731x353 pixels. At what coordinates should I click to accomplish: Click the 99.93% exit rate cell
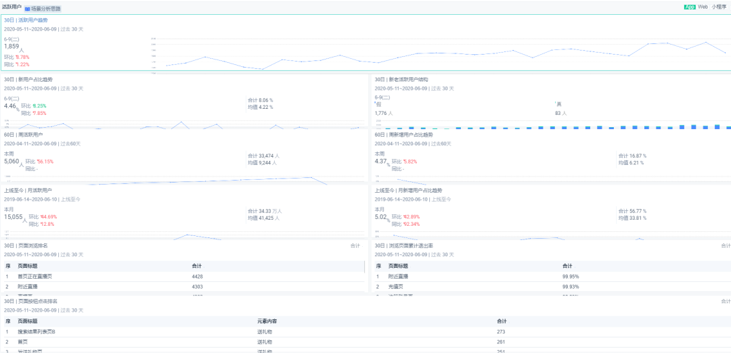[x=571, y=287]
